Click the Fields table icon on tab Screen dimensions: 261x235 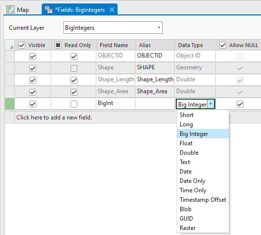(x=49, y=9)
